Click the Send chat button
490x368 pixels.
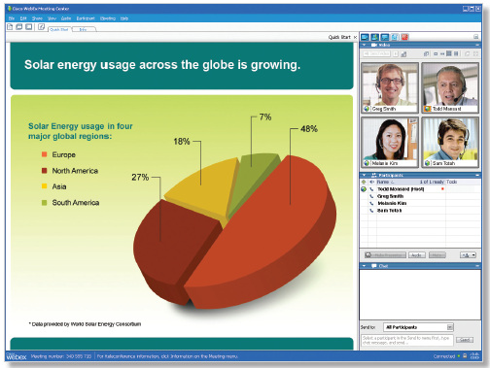[x=465, y=340]
